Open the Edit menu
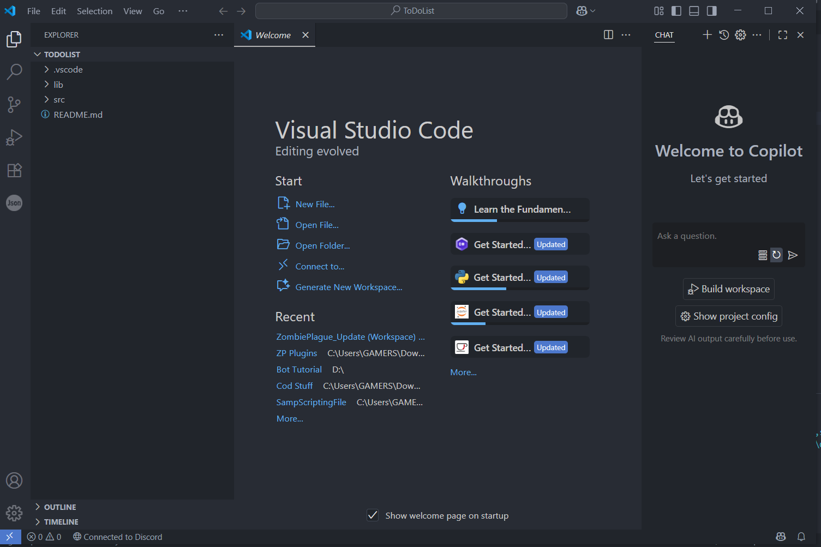 point(58,11)
